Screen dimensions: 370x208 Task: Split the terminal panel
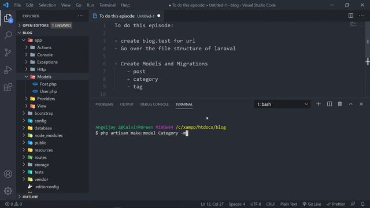(x=330, y=104)
